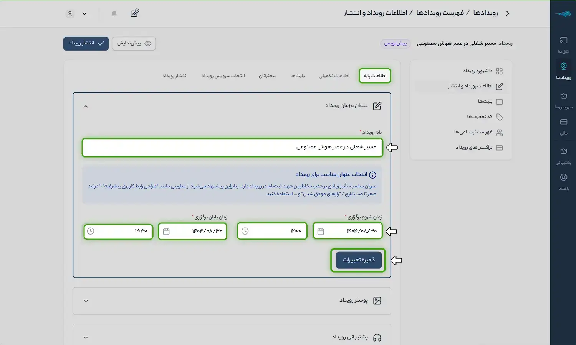Screen dimensions: 576x345
Task: Switch to the additional info (اطلاعات تکمیلی) tab
Action: click(x=334, y=76)
